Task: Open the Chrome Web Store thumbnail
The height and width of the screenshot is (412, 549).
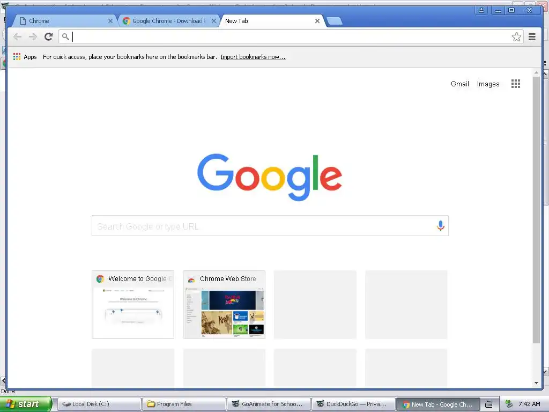Action: pos(224,305)
